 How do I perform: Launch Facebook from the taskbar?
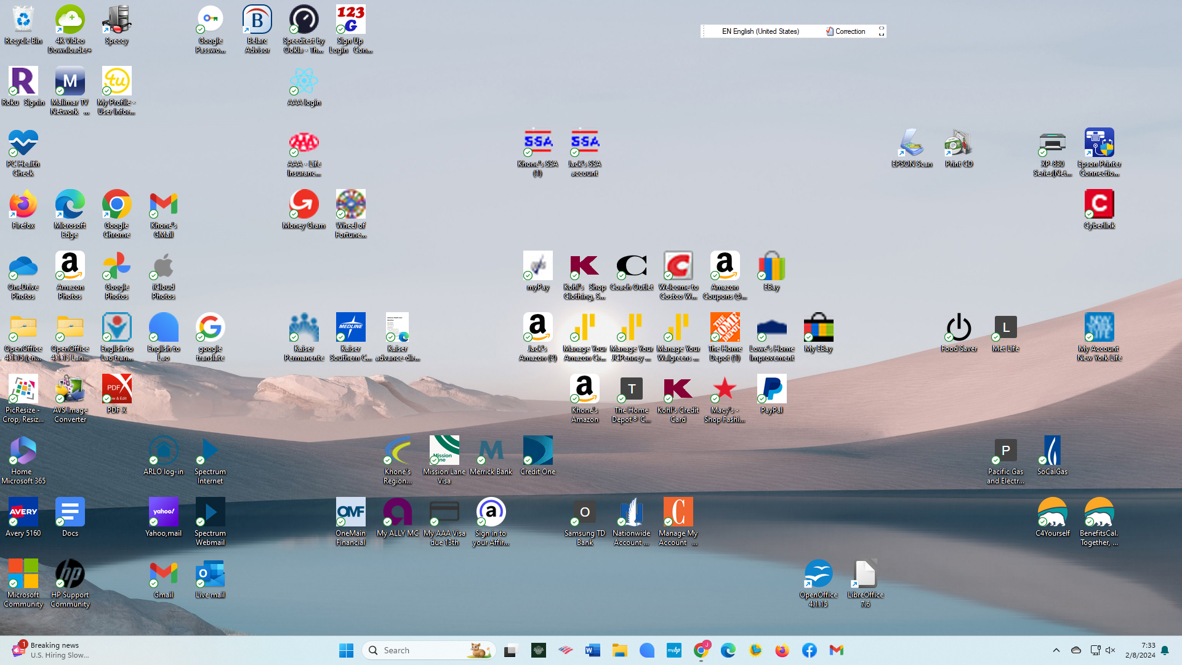809,650
